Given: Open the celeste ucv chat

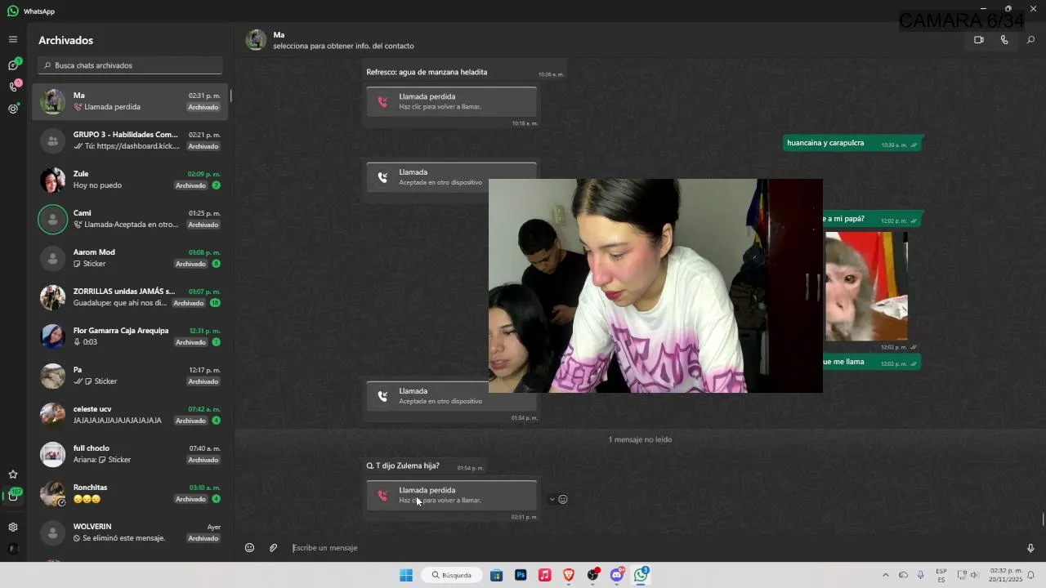Looking at the screenshot, I should pyautogui.click(x=131, y=415).
